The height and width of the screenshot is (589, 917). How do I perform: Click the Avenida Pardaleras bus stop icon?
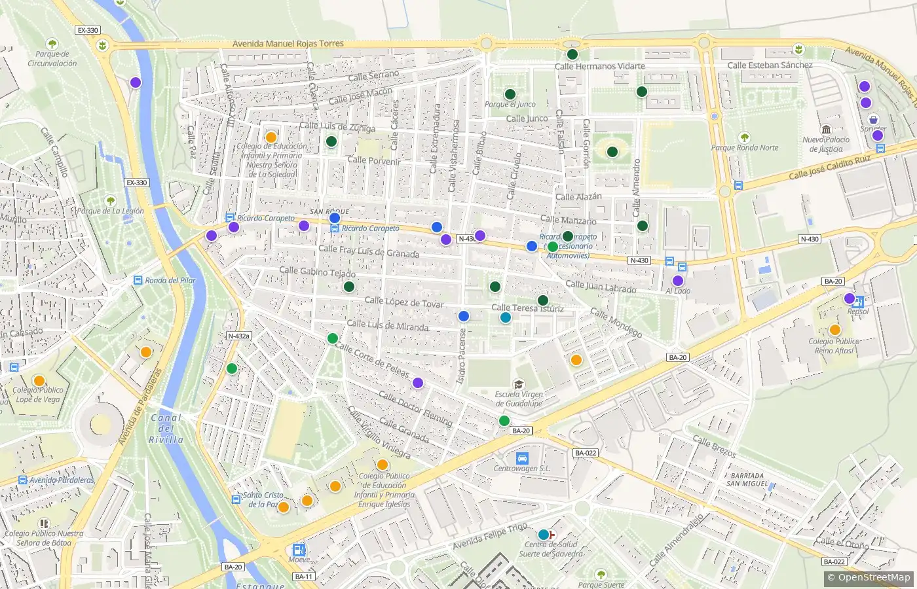23,480
